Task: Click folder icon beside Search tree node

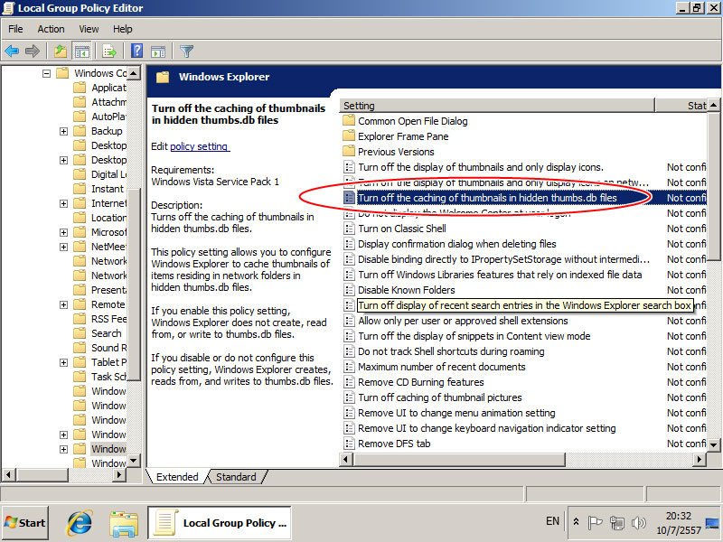Action: pos(80,333)
